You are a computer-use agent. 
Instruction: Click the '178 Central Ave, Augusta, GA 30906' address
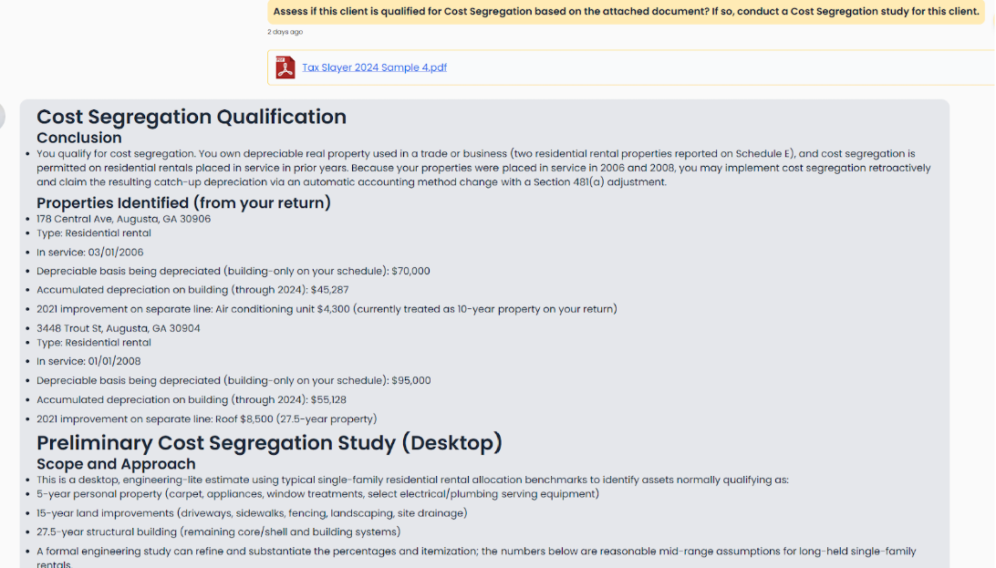124,219
